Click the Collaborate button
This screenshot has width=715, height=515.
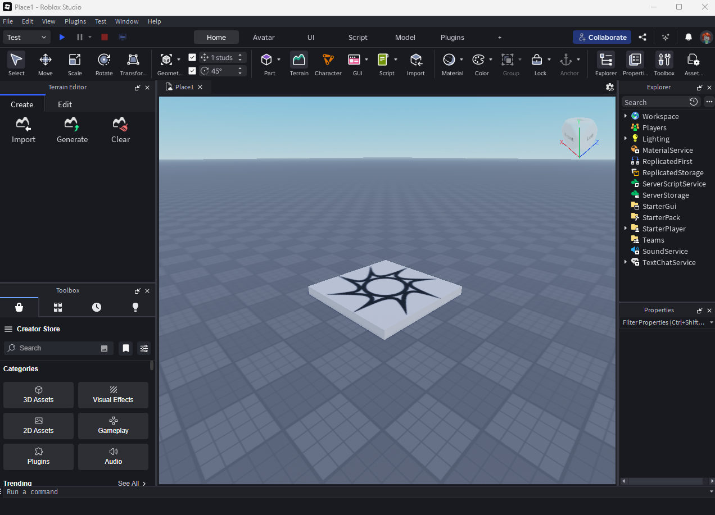coord(602,37)
